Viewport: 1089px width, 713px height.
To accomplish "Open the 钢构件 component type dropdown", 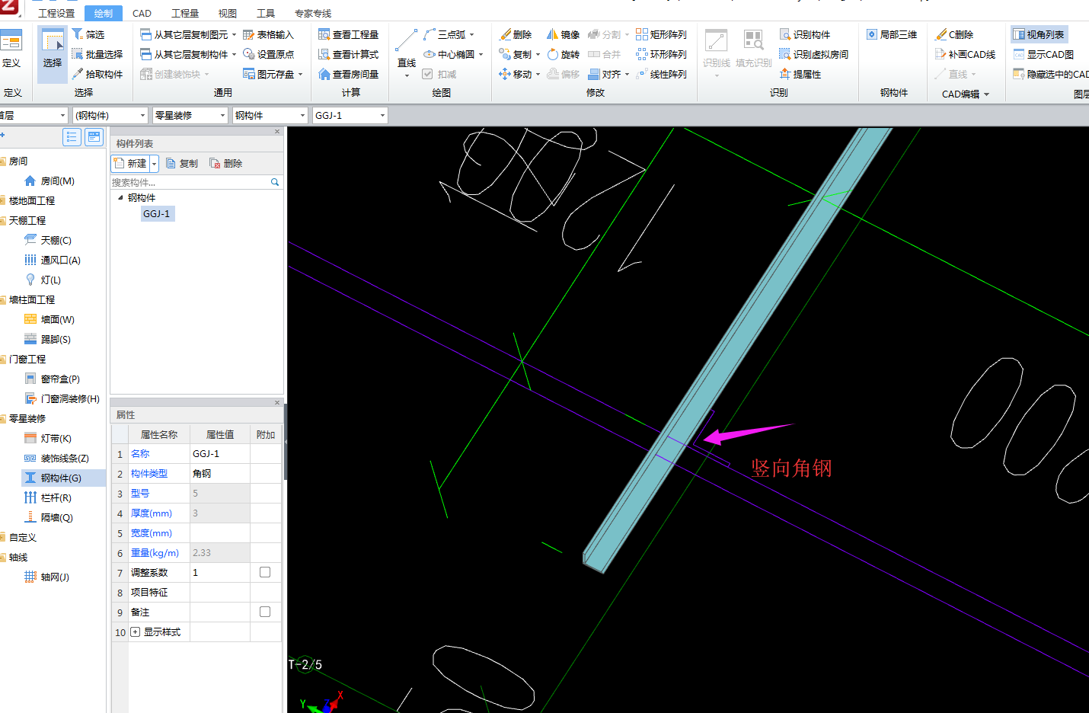I will pyautogui.click(x=302, y=115).
